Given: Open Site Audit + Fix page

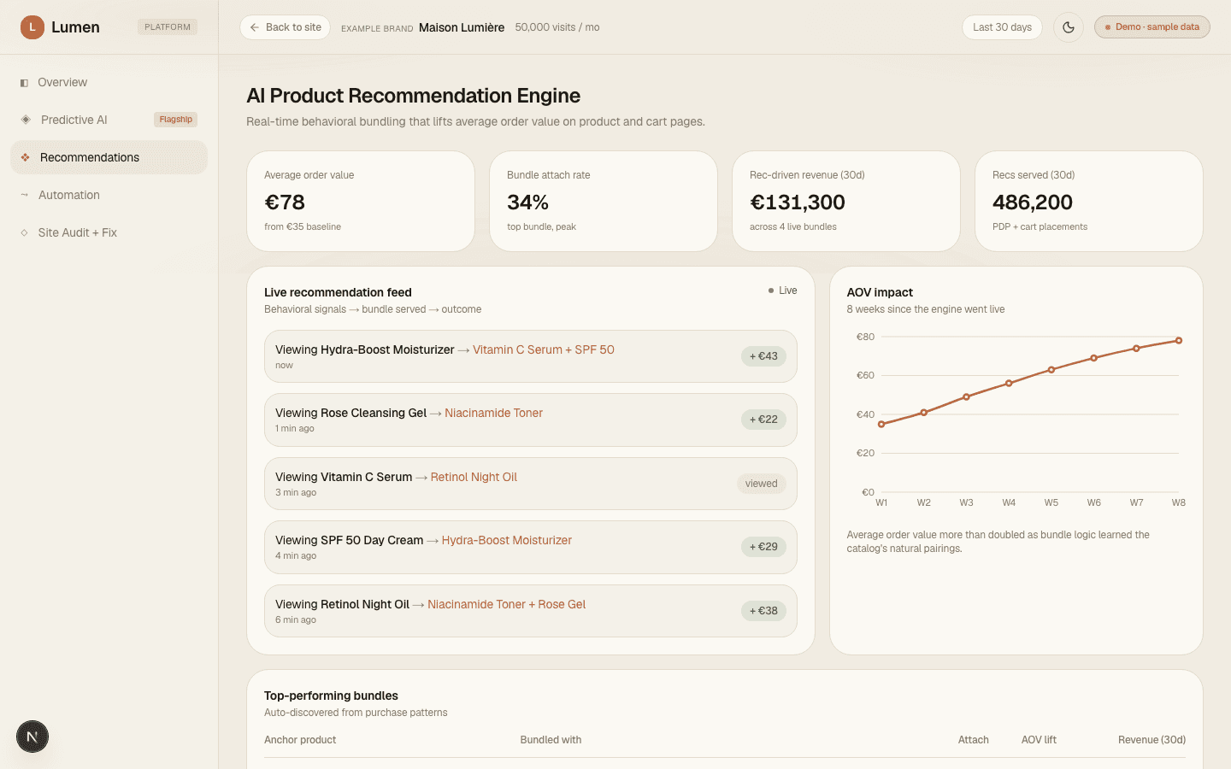Looking at the screenshot, I should [x=109, y=232].
